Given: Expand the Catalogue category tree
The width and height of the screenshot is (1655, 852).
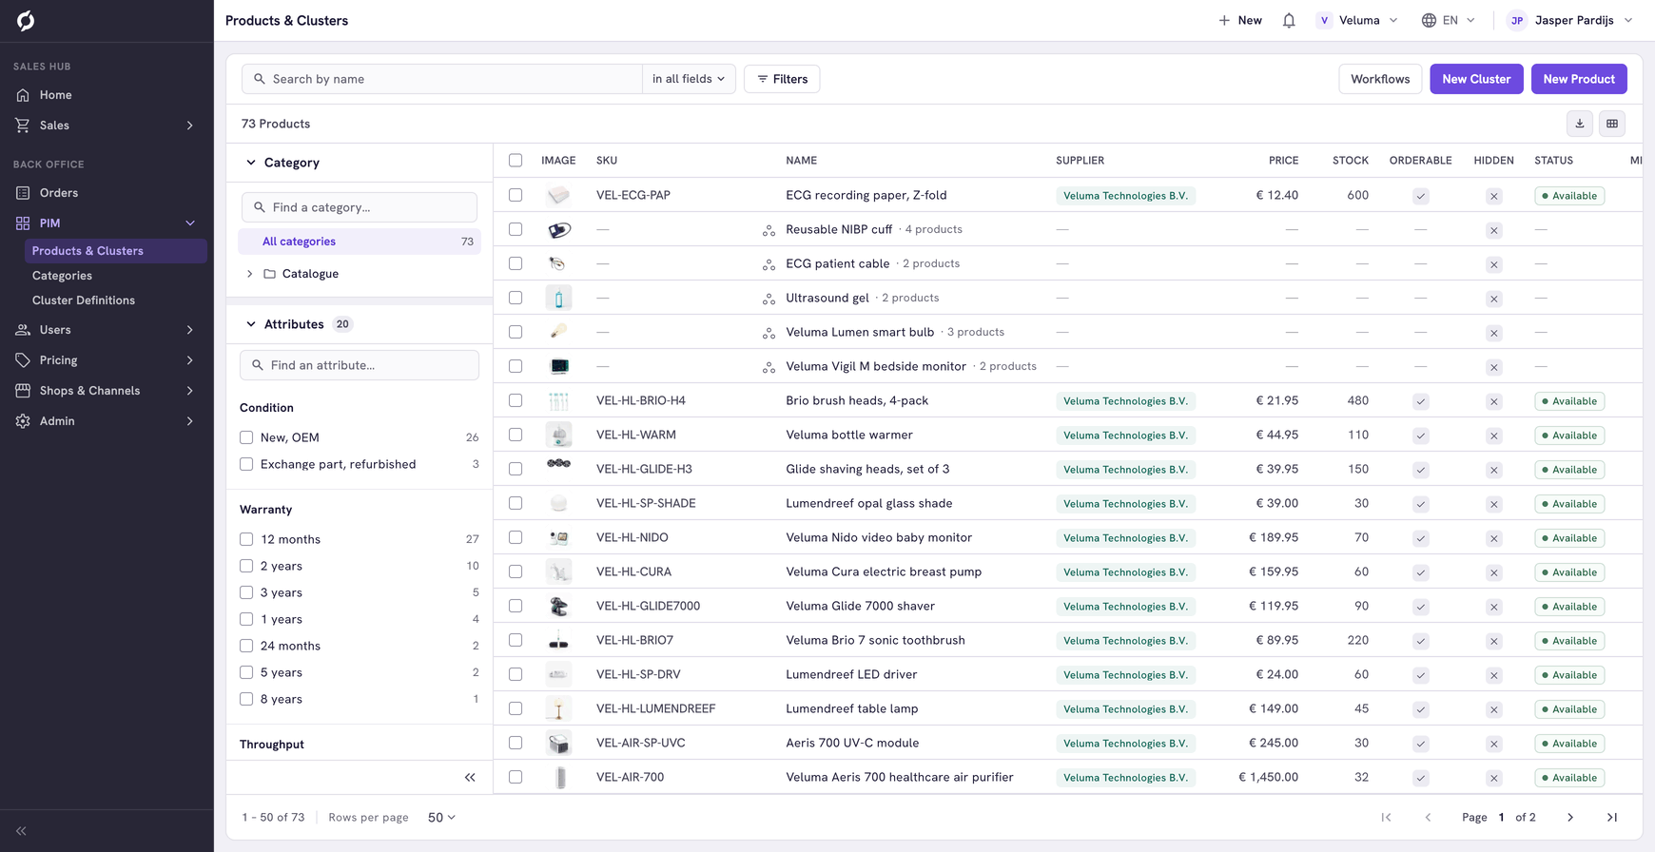Looking at the screenshot, I should 250,274.
